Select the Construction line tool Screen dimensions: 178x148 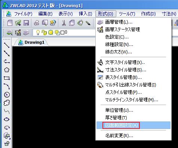pyautogui.click(x=7, y=53)
